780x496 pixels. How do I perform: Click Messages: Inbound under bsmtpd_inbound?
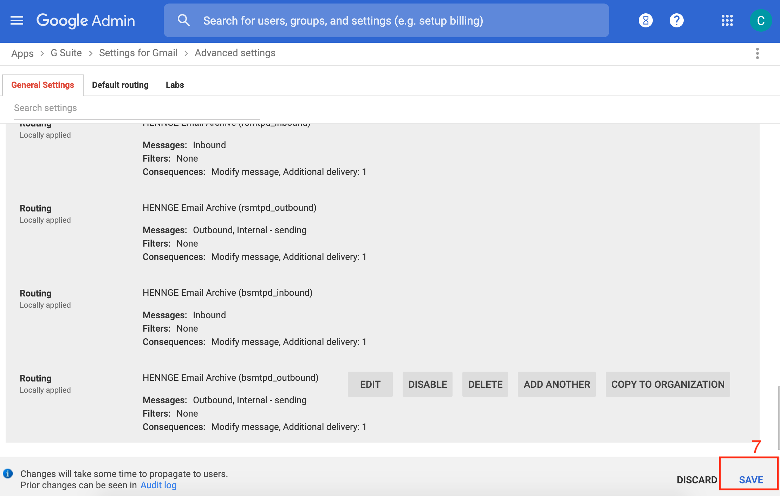coord(184,315)
